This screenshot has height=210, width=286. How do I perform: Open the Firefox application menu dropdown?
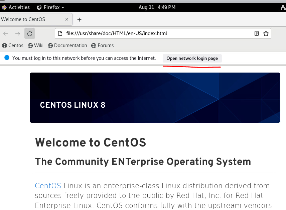coord(50,7)
